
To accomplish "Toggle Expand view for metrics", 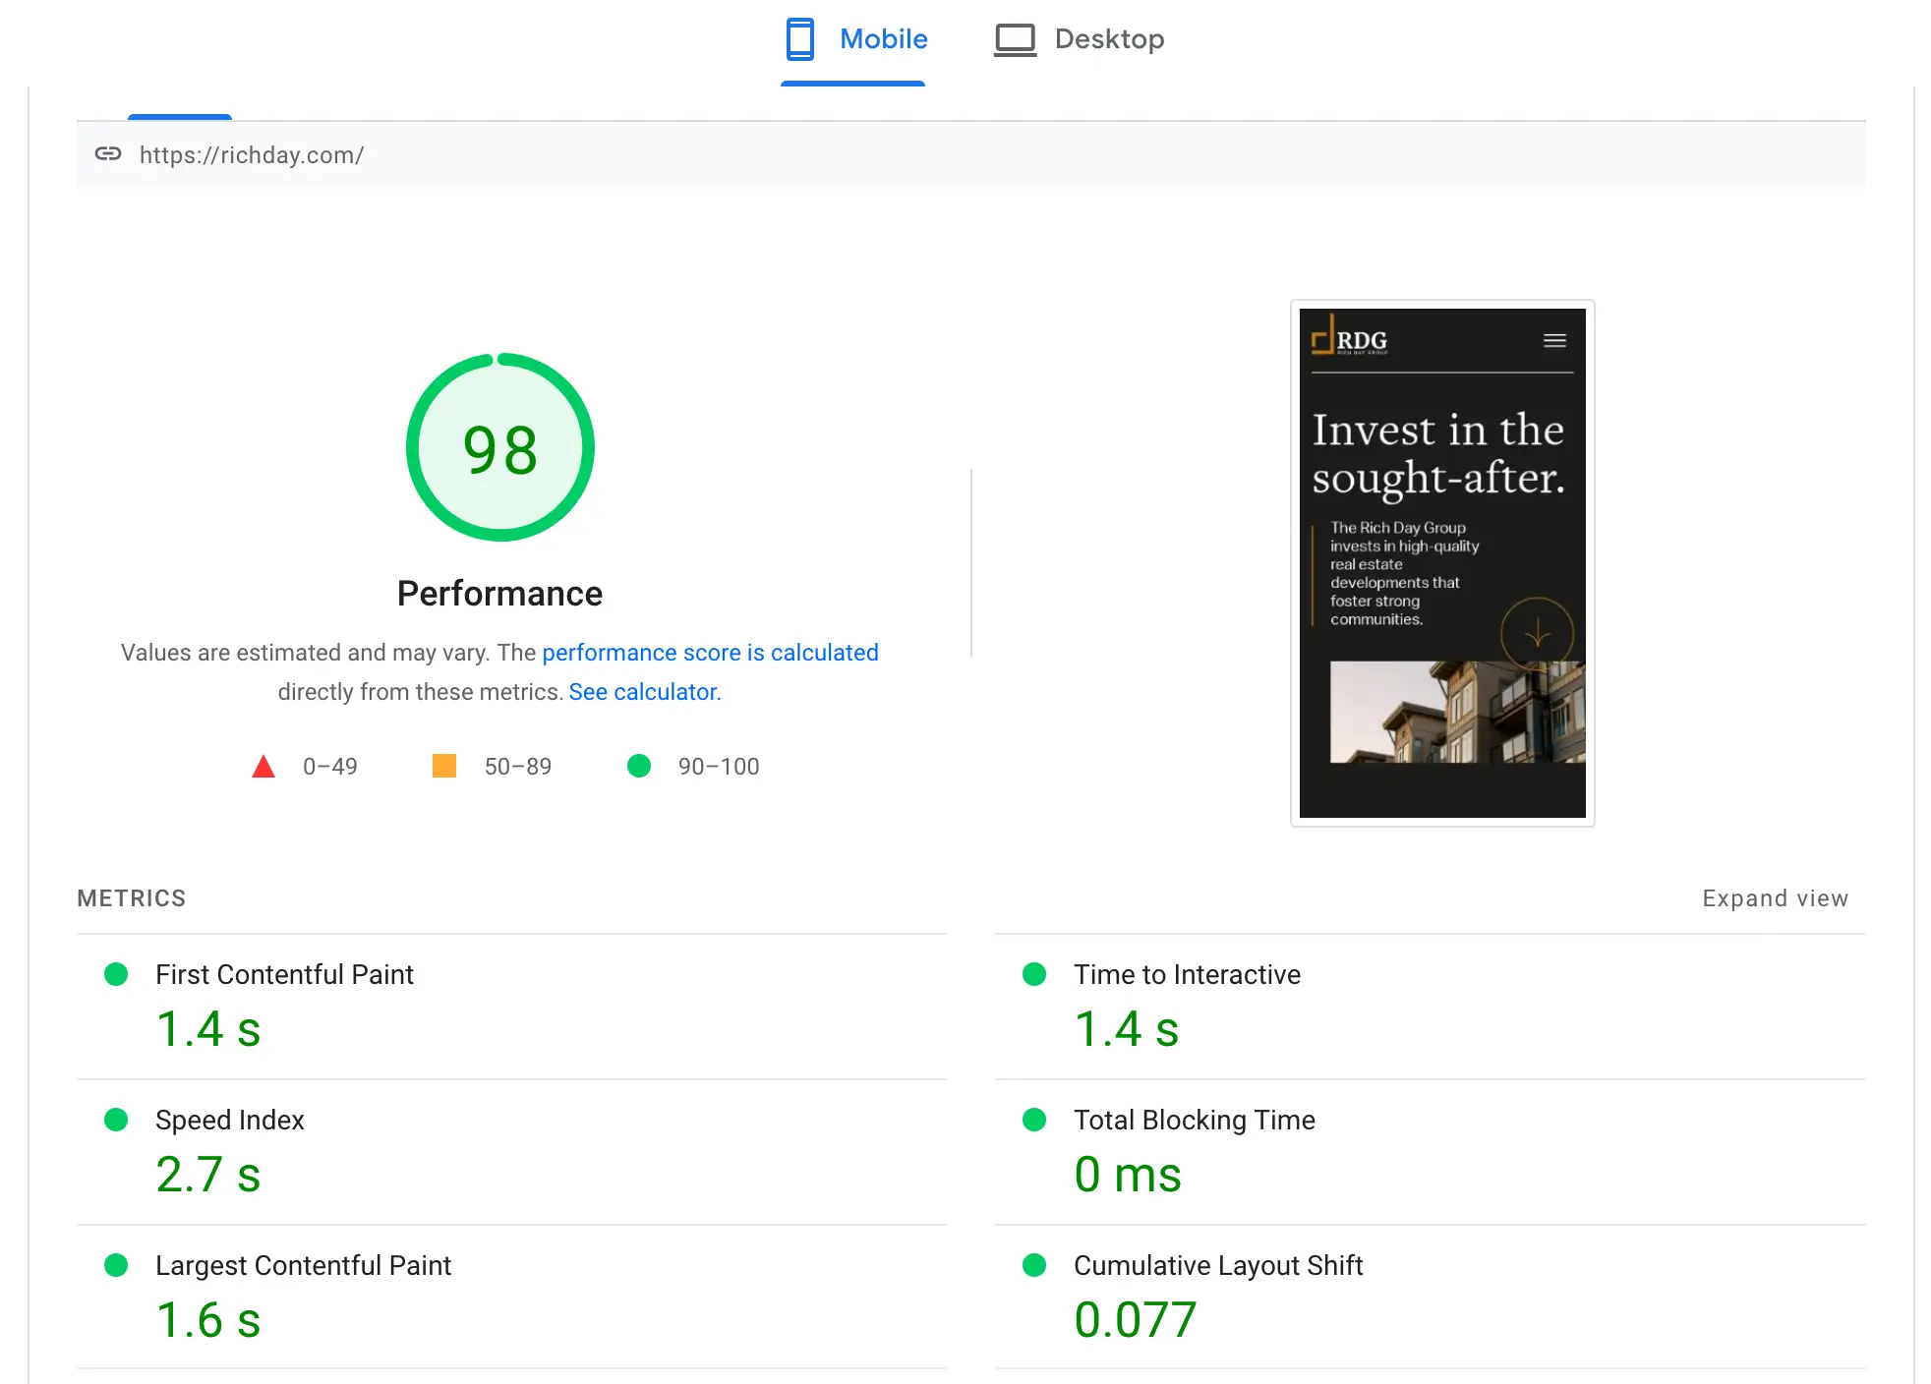I will (1776, 898).
